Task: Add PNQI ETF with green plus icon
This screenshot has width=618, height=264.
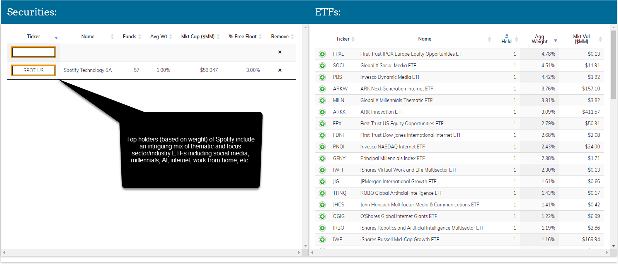Action: [x=322, y=147]
